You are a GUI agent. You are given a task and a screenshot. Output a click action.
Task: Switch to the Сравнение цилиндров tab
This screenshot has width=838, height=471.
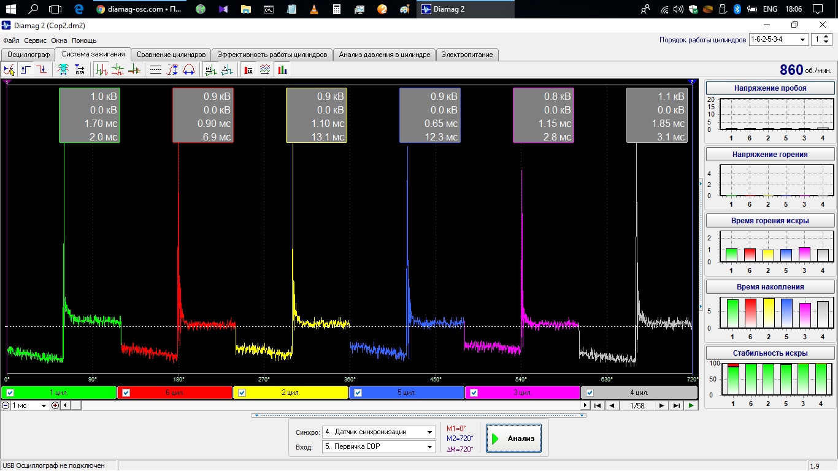point(171,55)
